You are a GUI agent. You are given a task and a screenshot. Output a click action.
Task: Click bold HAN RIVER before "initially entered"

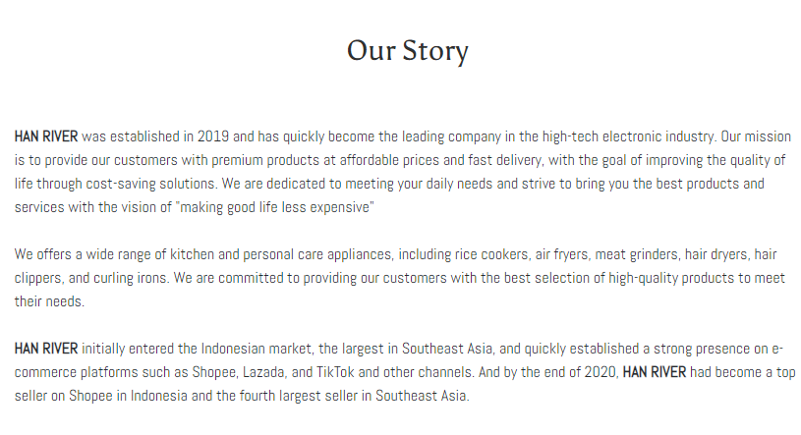pos(46,349)
